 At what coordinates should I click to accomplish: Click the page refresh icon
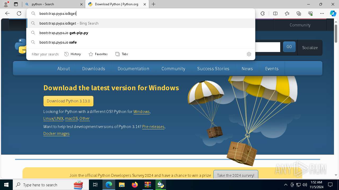[19, 13]
